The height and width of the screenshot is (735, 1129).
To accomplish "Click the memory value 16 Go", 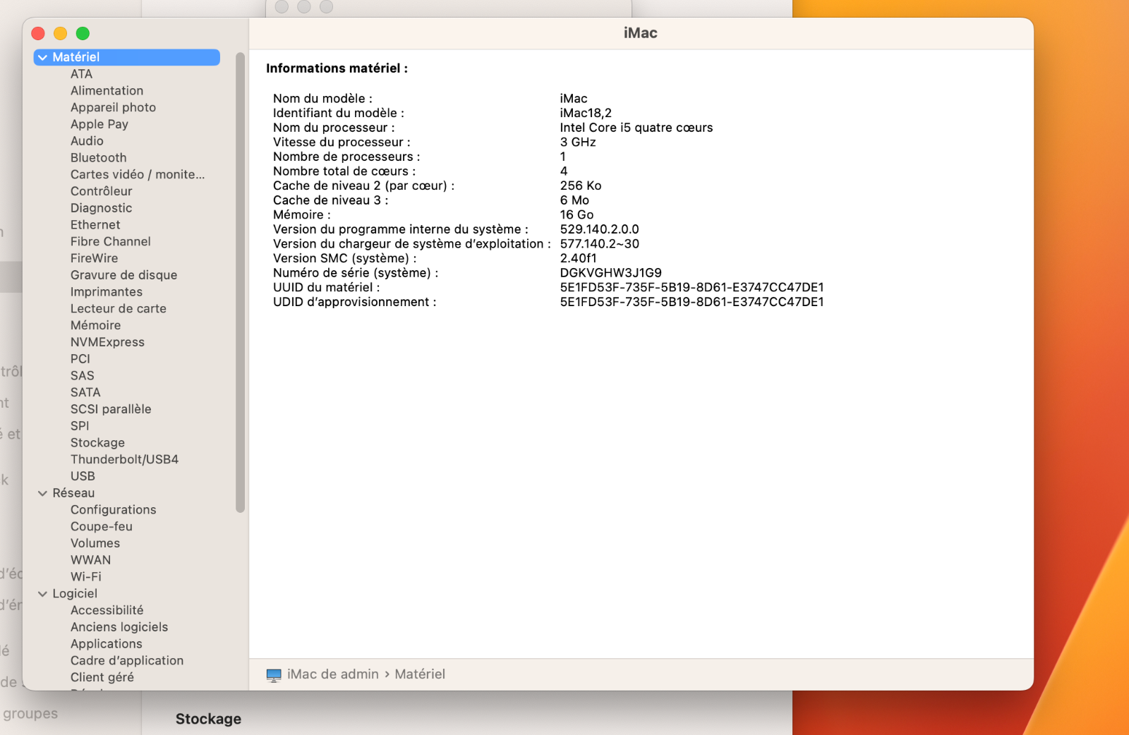I will click(x=576, y=215).
